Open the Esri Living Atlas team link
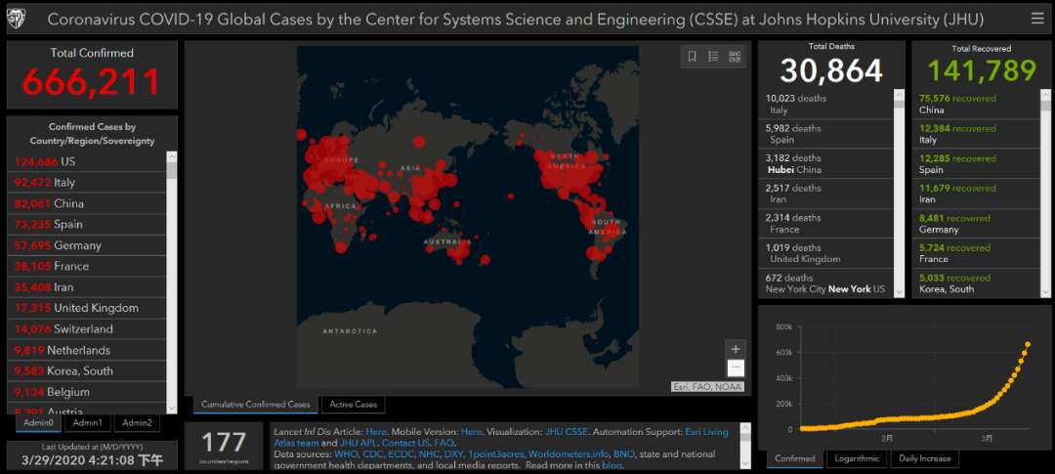Viewport: 1055px width, 474px height. pyautogui.click(x=706, y=432)
